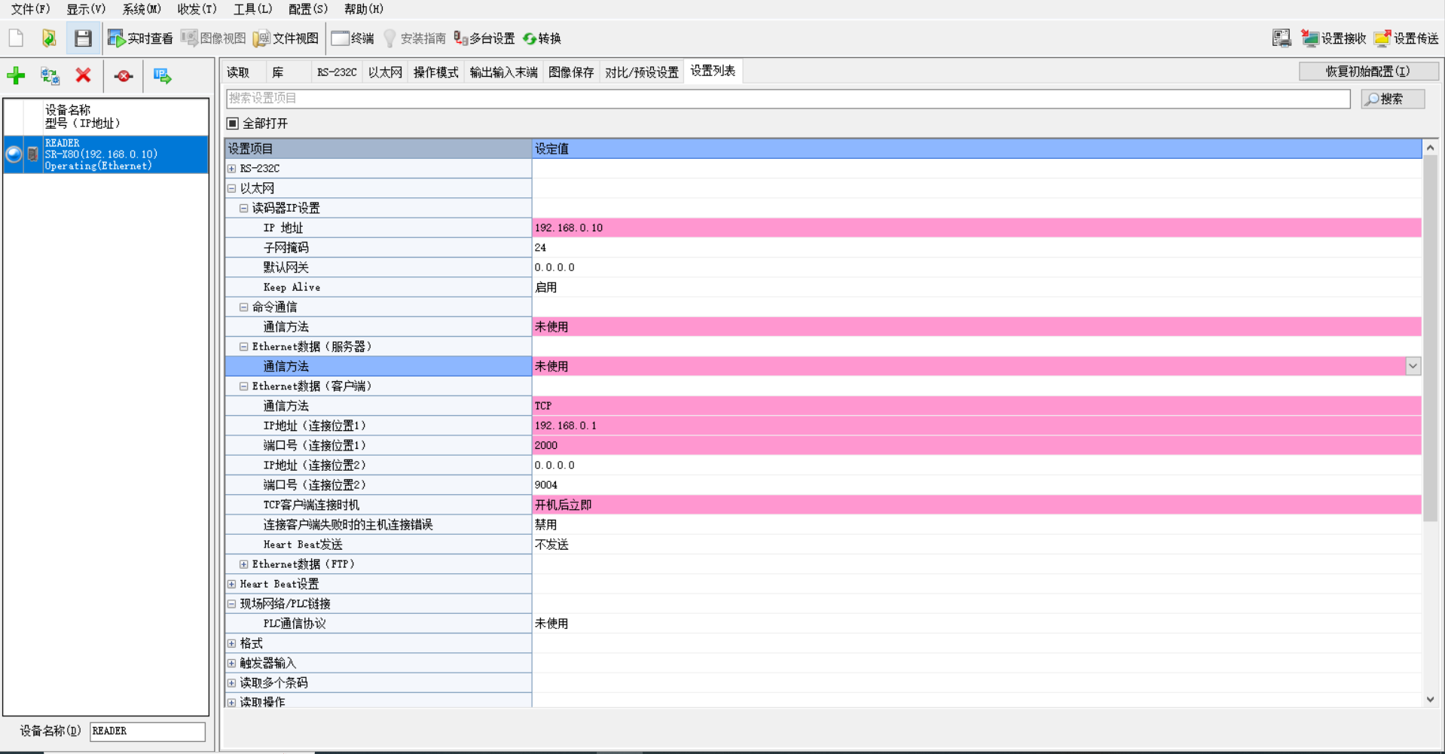
Task: Click the red X delete device icon
Action: click(83, 75)
